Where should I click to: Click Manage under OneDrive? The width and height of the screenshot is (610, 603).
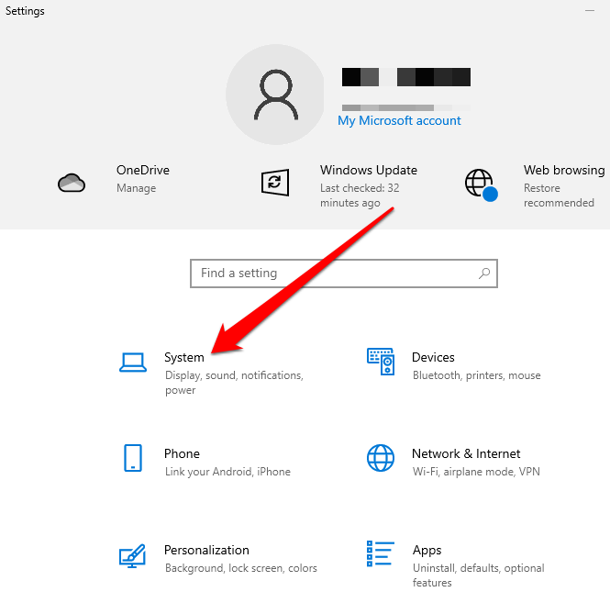136,188
